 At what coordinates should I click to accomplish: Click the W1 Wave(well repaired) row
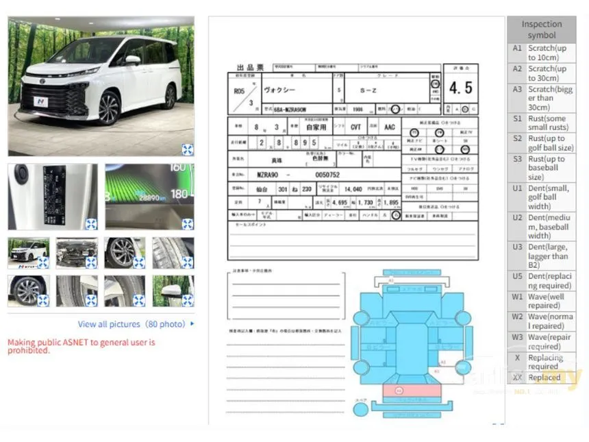(541, 301)
